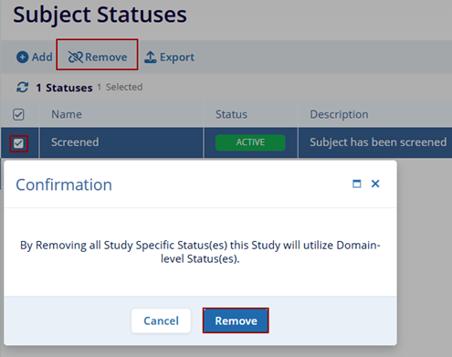Refresh the statuses list
This screenshot has height=357, width=452.
22,88
